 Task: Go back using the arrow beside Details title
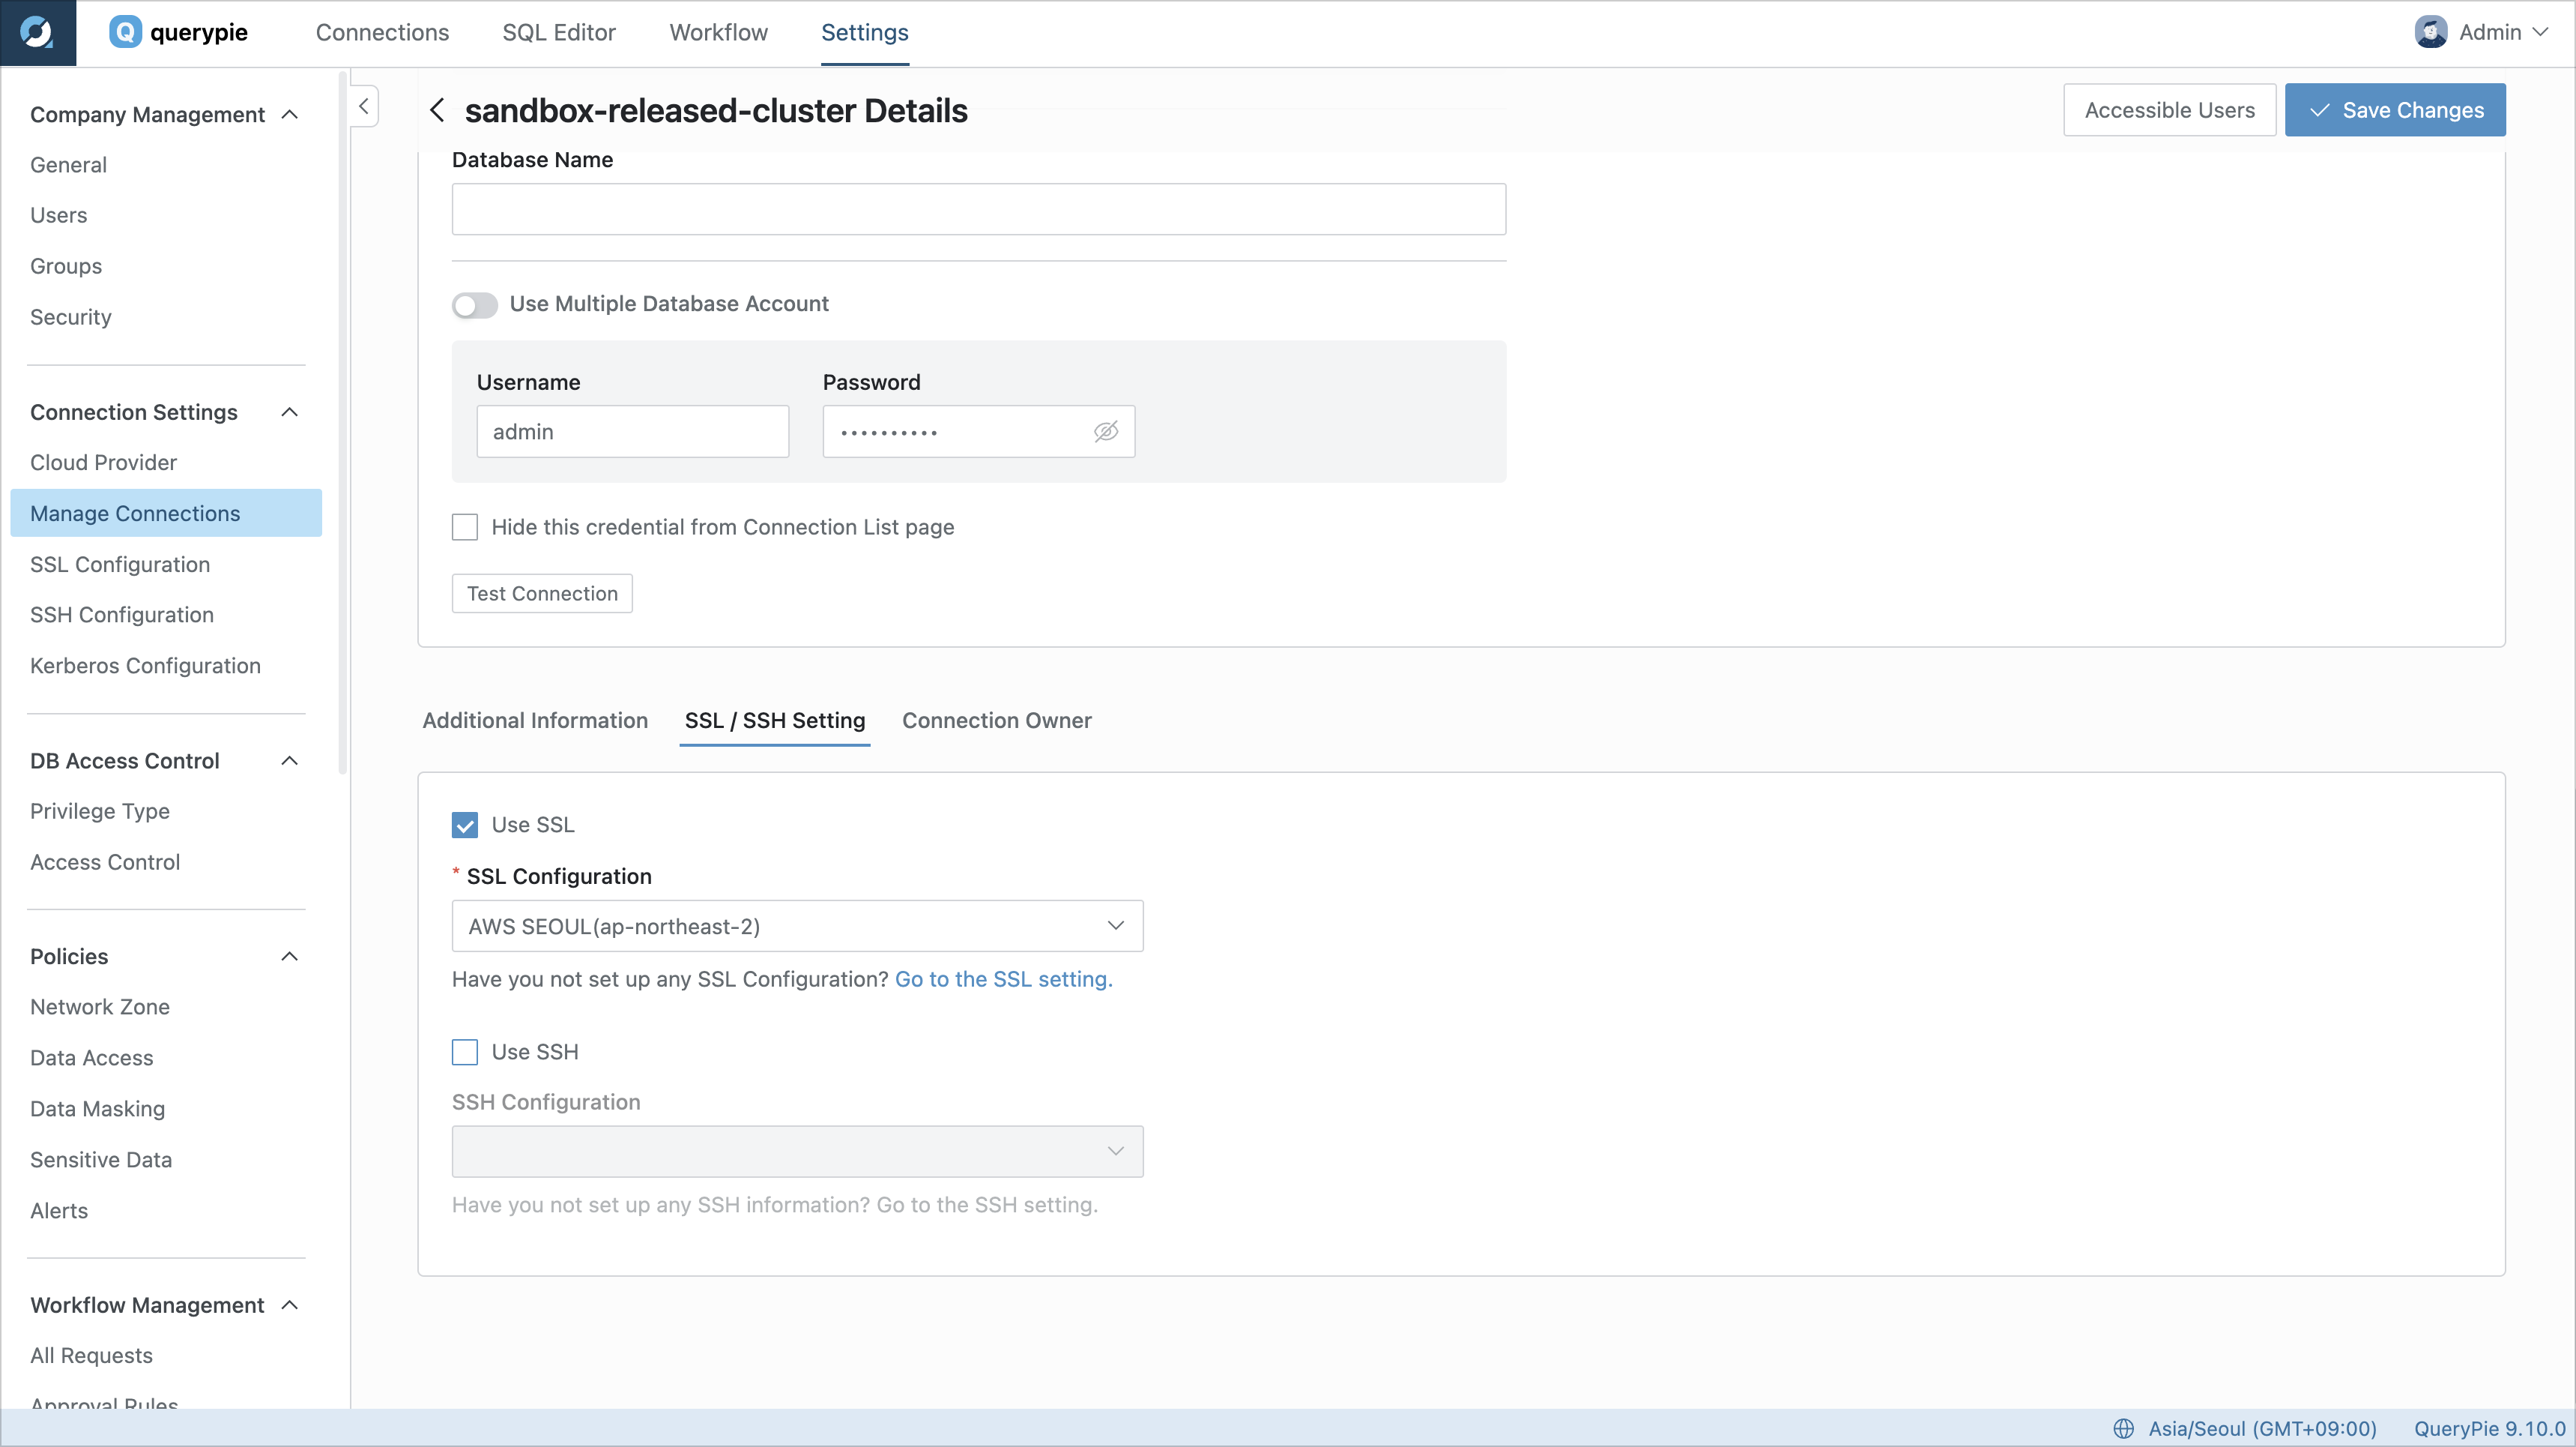click(437, 110)
